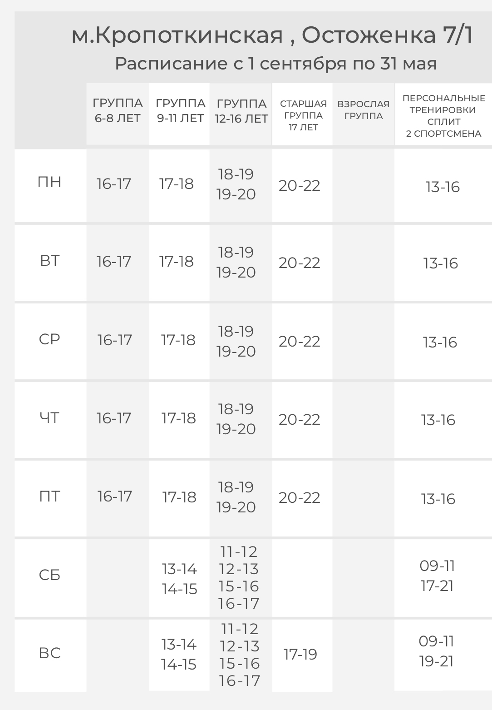Click the ПТ day label
492x710 pixels.
(x=49, y=496)
